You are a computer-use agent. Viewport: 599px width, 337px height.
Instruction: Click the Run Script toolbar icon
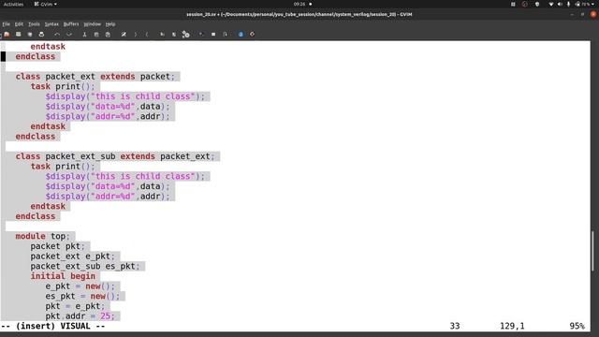185,35
